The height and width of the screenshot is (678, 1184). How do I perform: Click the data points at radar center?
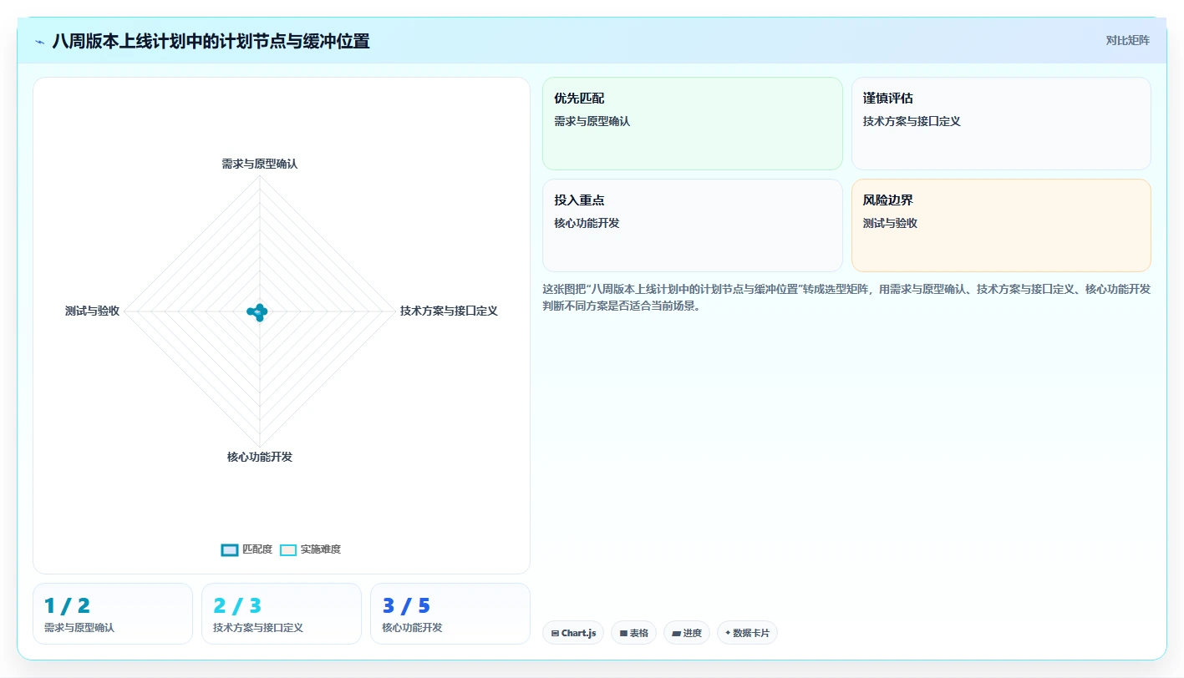click(x=259, y=312)
